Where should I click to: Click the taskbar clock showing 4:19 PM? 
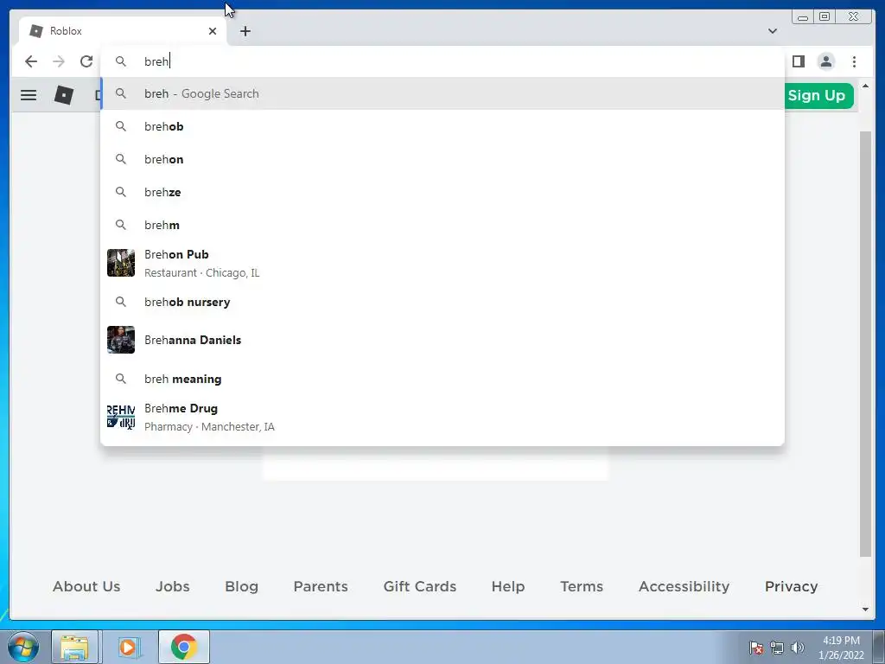click(841, 648)
